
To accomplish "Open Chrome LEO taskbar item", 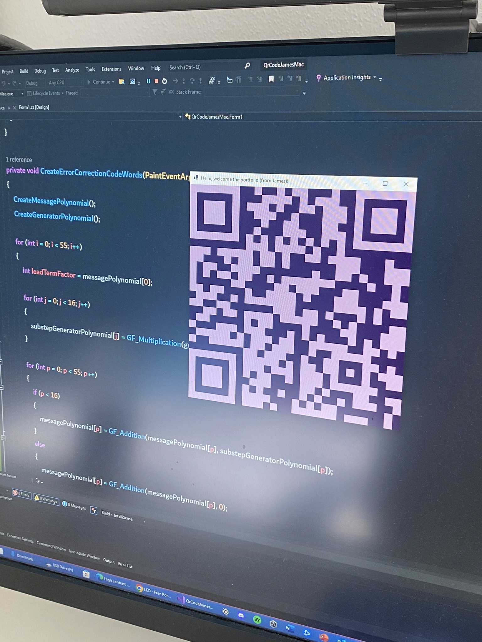I will [x=153, y=592].
